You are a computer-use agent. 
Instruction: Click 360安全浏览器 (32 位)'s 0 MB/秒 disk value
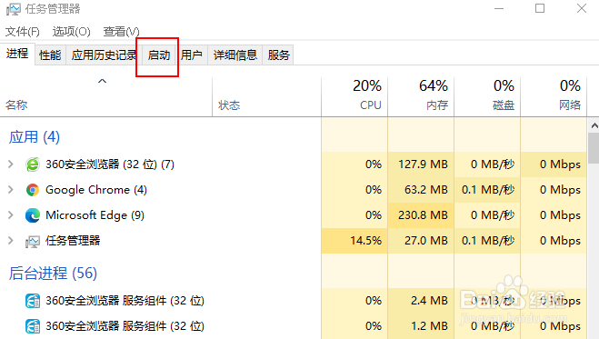pos(493,165)
